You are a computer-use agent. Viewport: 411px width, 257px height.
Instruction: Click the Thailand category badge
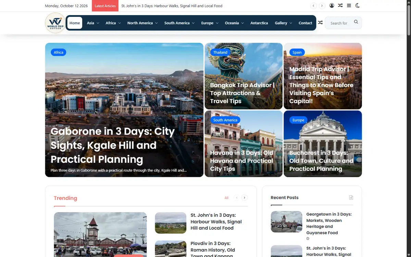click(x=220, y=52)
